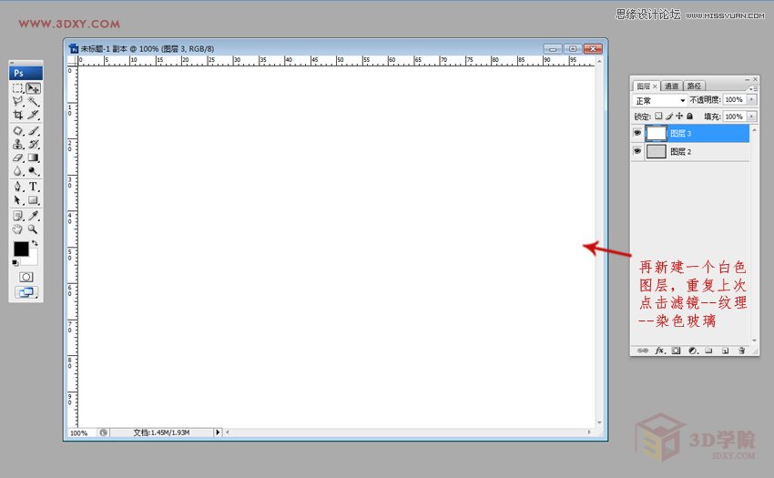Select the Pen tool
Screen dimensions: 774x478
(18, 187)
